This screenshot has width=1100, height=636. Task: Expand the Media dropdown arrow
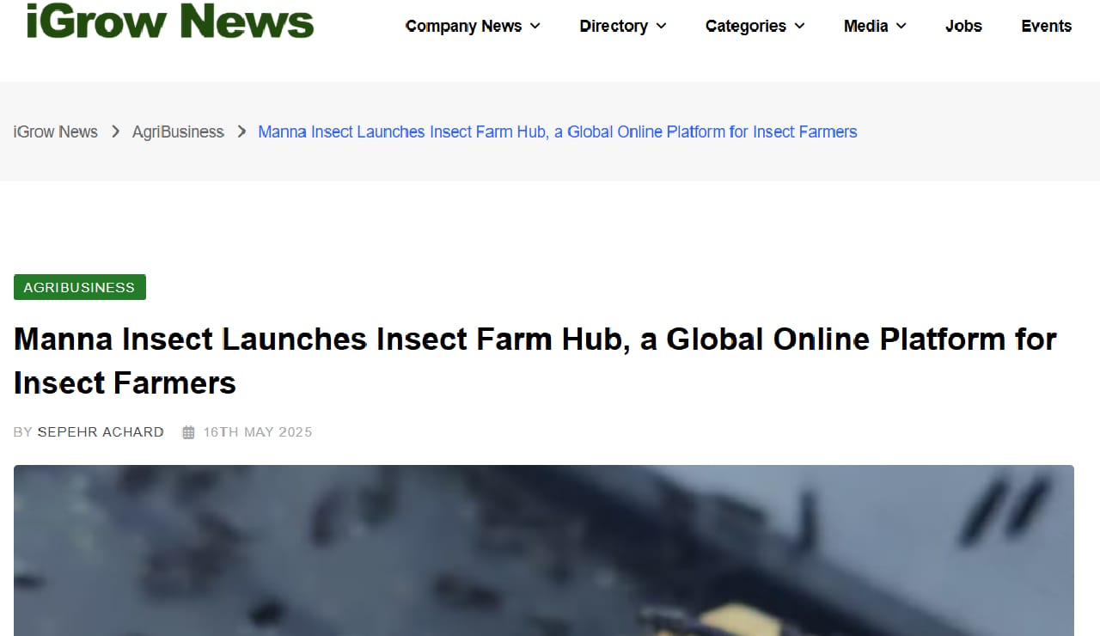tap(901, 27)
